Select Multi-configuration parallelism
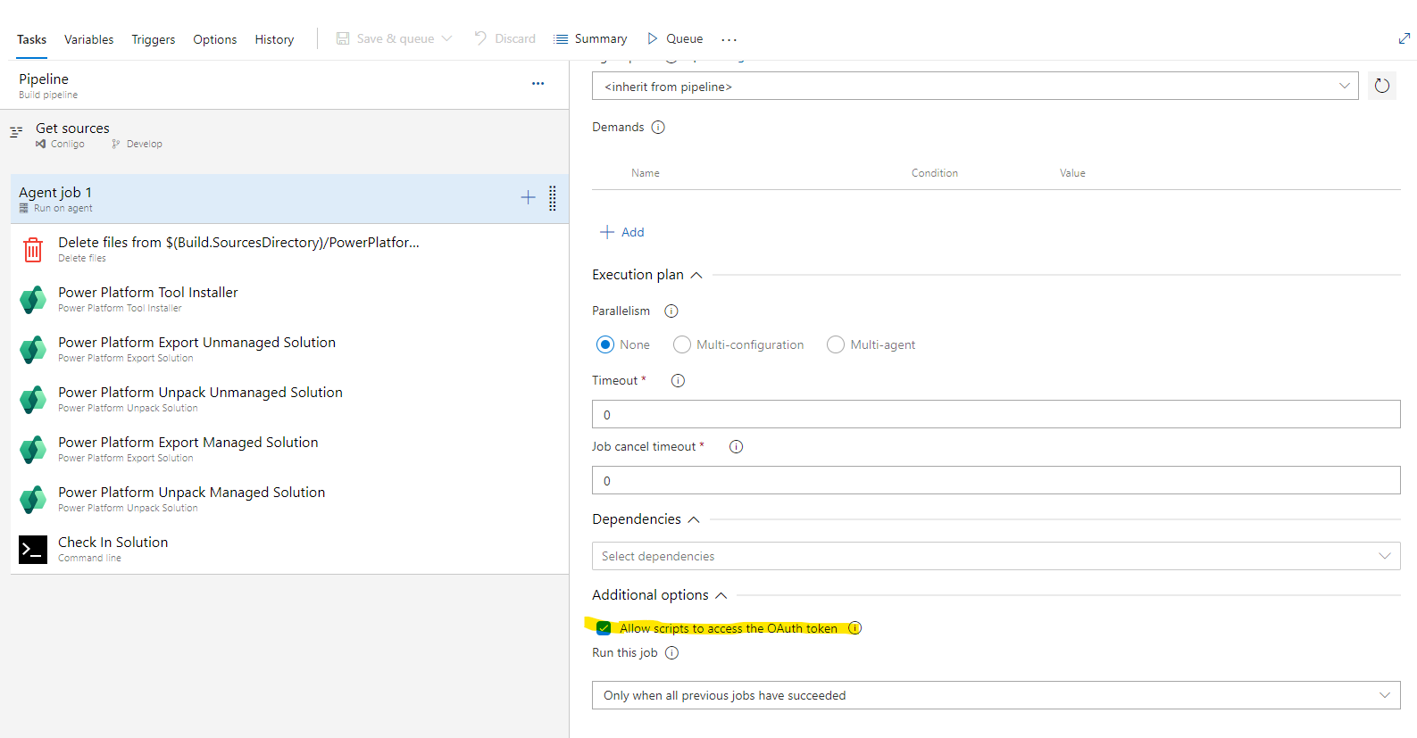Viewport: 1417px width, 738px height. tap(682, 344)
